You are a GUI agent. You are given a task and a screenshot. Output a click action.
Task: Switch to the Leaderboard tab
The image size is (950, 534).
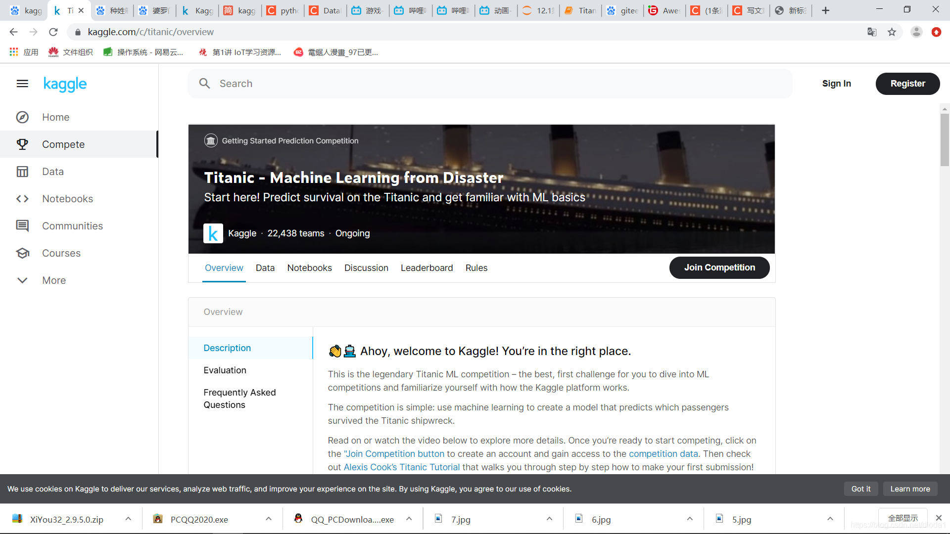pos(427,268)
